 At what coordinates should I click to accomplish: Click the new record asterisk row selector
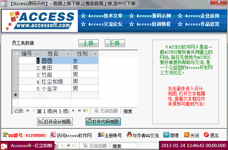(x=16, y=95)
